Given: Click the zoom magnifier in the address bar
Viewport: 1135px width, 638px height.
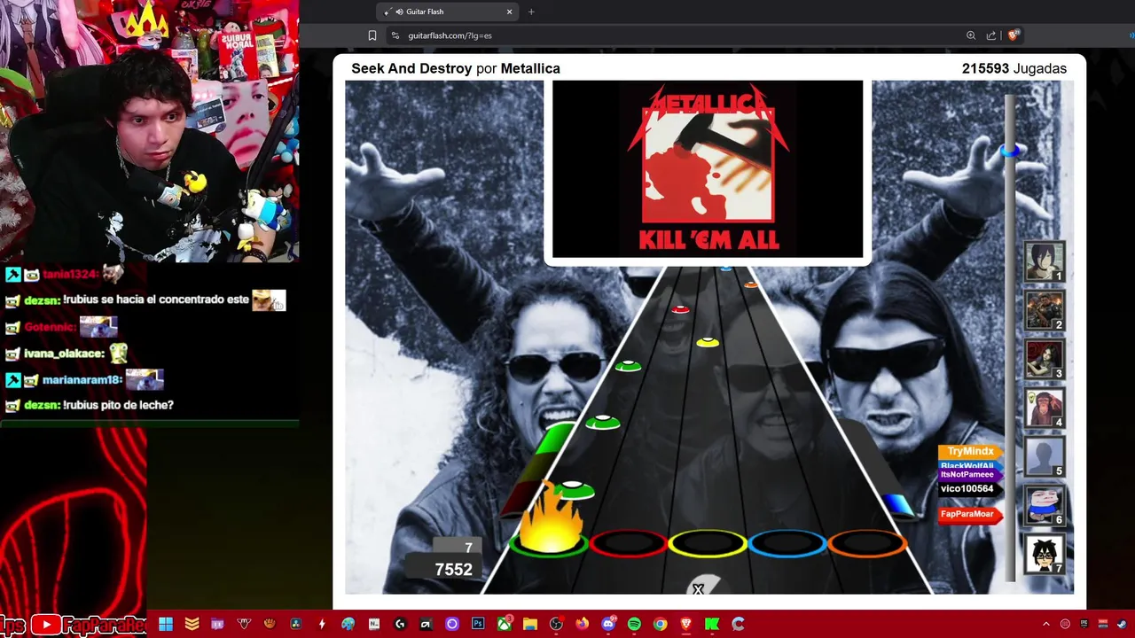Looking at the screenshot, I should point(971,35).
